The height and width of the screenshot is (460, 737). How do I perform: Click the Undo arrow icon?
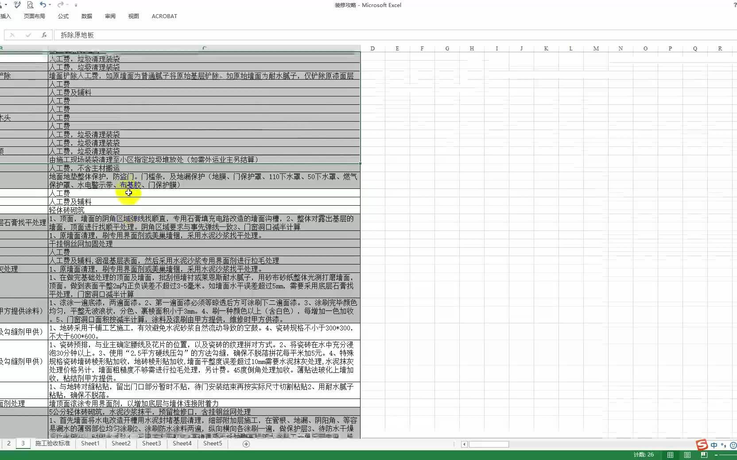pyautogui.click(x=43, y=5)
